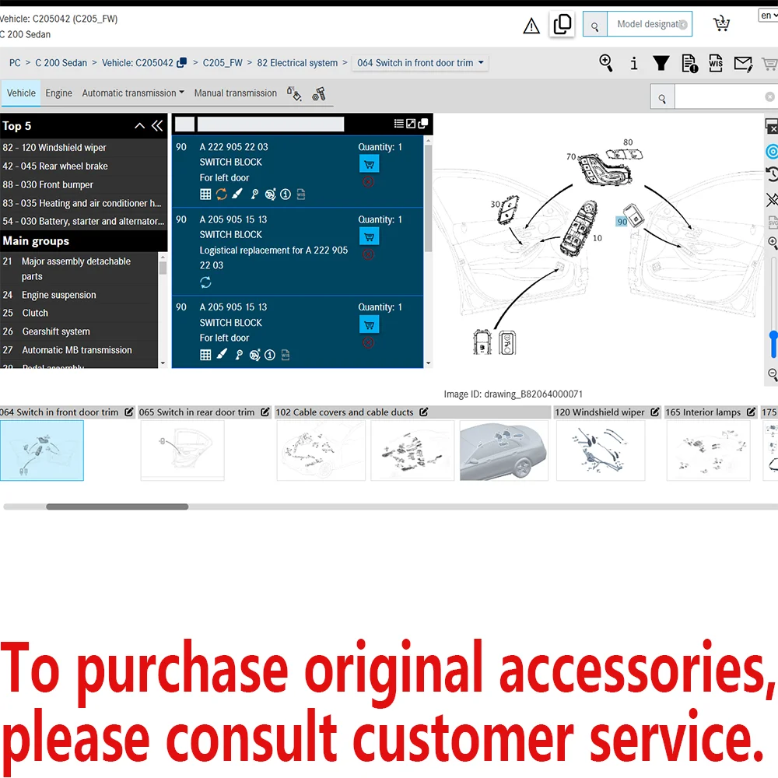This screenshot has height=778, width=778.
Task: Open main group 27 Automatic MB transmission
Action: click(x=79, y=350)
